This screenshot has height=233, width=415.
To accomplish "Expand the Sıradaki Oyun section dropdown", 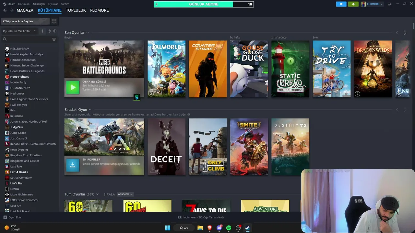I will (x=90, y=110).
